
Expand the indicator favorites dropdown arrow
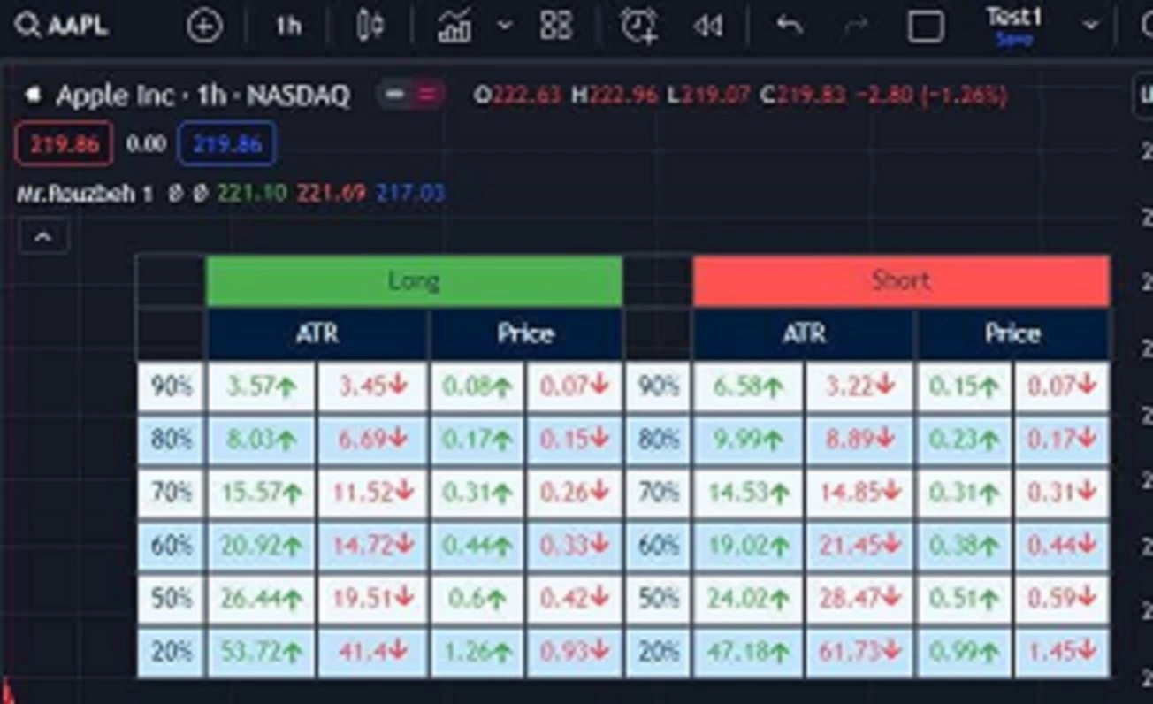tap(505, 26)
